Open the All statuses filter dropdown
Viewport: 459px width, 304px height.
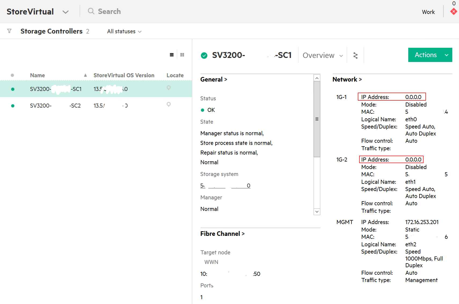pos(124,31)
